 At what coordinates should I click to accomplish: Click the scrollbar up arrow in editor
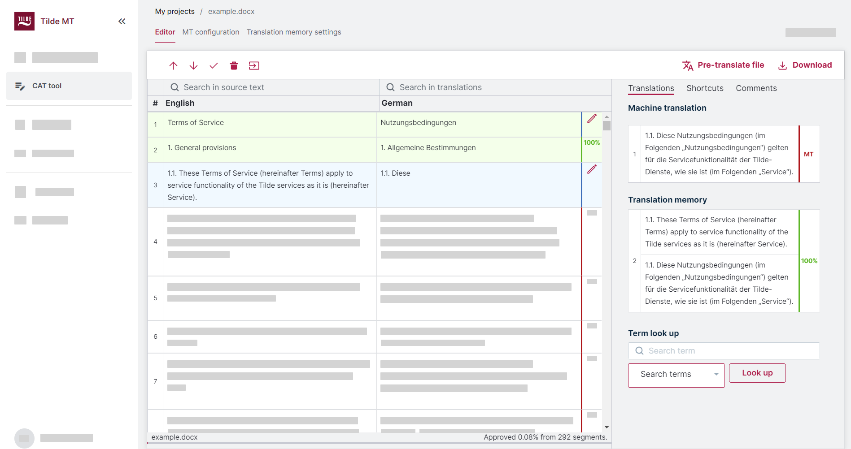point(607,117)
